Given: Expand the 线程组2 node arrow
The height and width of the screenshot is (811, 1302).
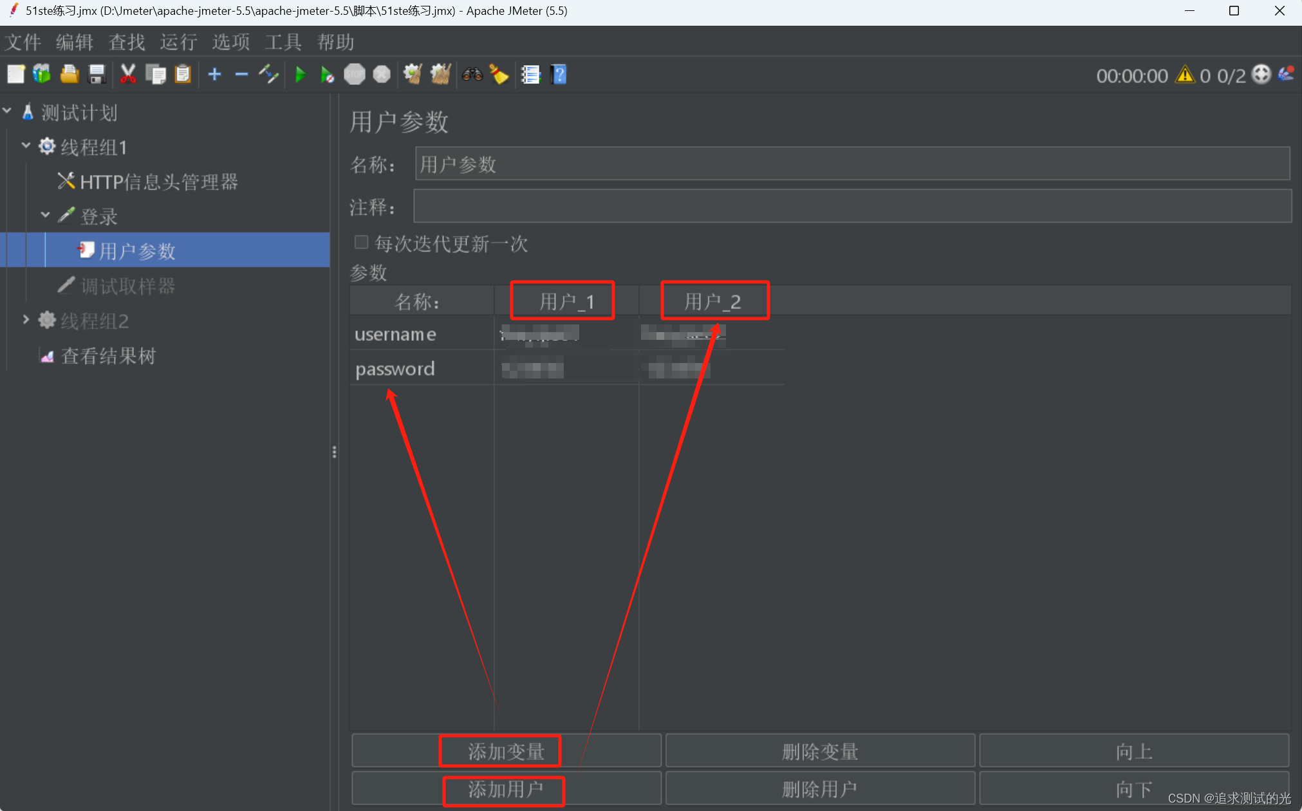Looking at the screenshot, I should point(26,319).
